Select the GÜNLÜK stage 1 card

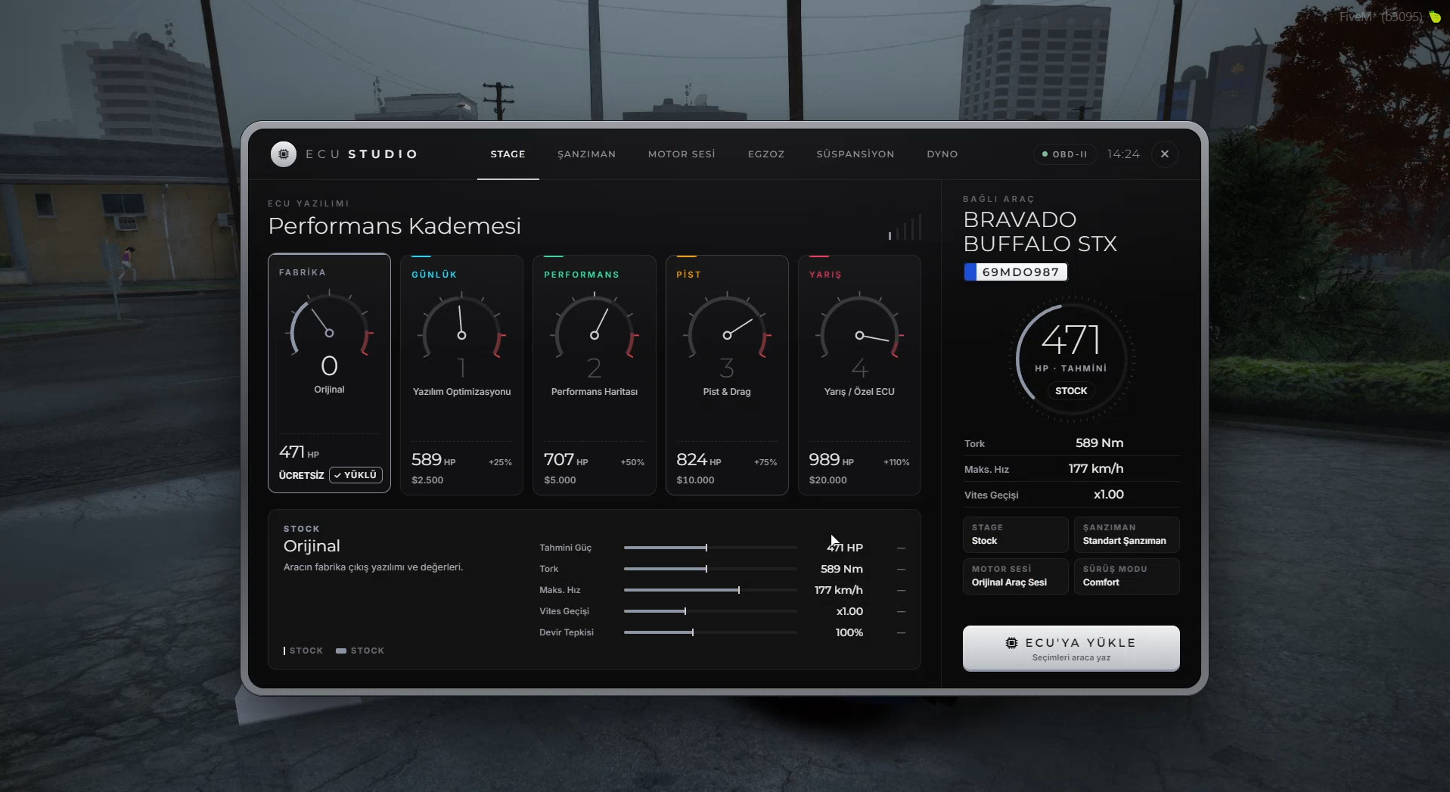click(461, 375)
